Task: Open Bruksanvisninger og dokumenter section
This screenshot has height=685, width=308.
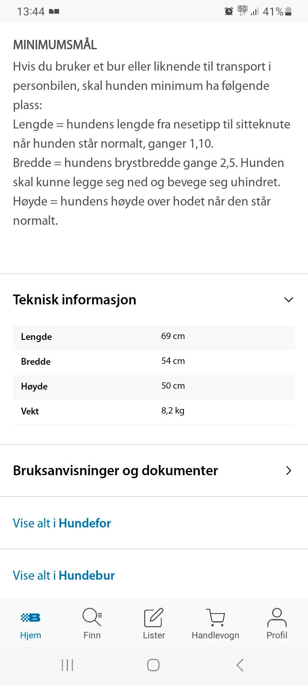Action: (x=115, y=471)
